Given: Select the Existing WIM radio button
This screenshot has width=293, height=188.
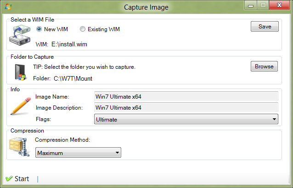Looking at the screenshot, I should pos(83,29).
